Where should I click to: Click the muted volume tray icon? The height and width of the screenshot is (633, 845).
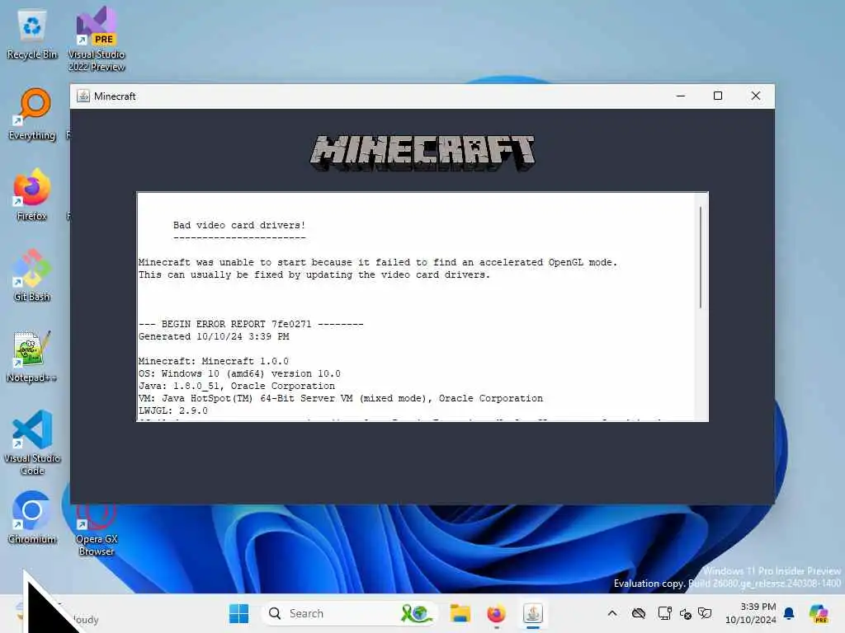coord(686,613)
